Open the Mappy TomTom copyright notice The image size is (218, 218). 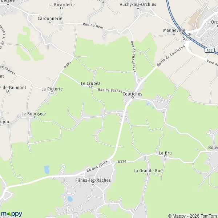[193, 216]
